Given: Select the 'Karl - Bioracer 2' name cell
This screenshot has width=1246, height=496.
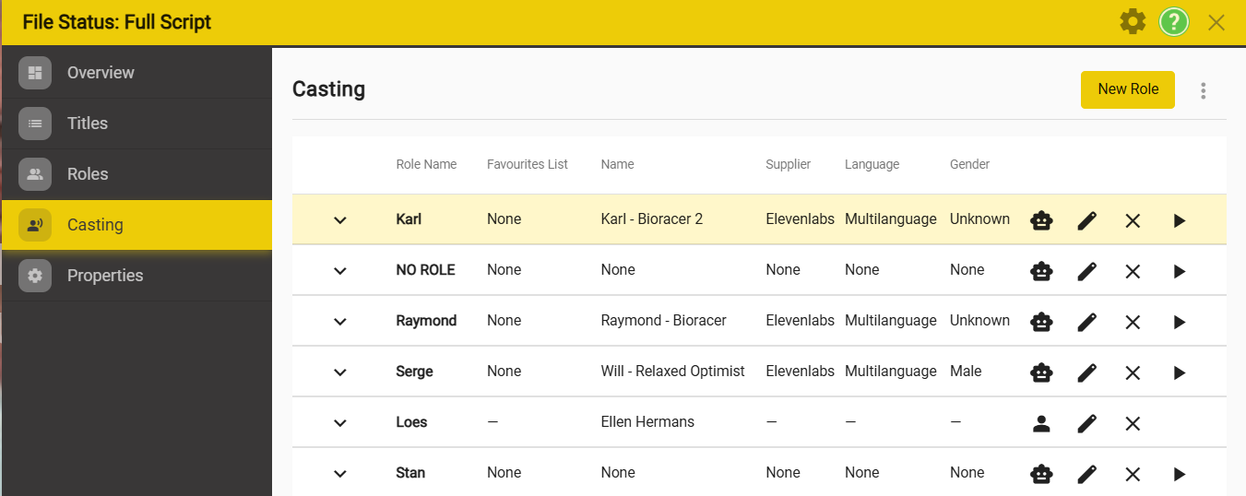Looking at the screenshot, I should click(x=651, y=219).
